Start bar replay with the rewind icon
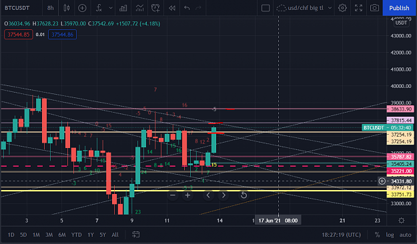The image size is (417, 244). (x=172, y=8)
